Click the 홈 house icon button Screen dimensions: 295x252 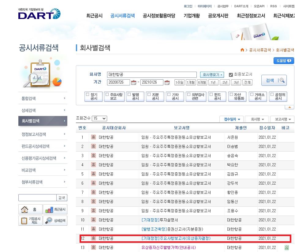point(31,209)
